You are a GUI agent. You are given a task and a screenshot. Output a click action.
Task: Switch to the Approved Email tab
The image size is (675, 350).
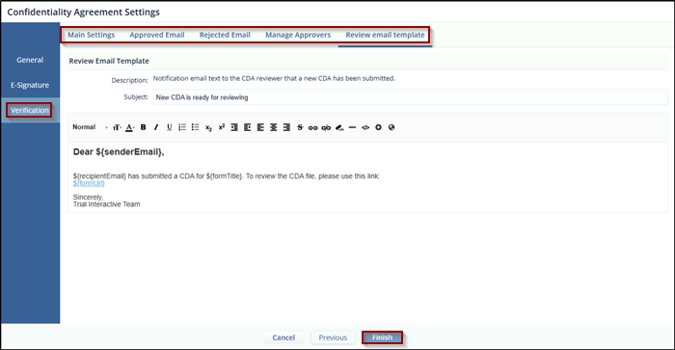point(157,35)
